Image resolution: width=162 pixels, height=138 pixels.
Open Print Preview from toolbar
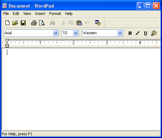(42, 23)
